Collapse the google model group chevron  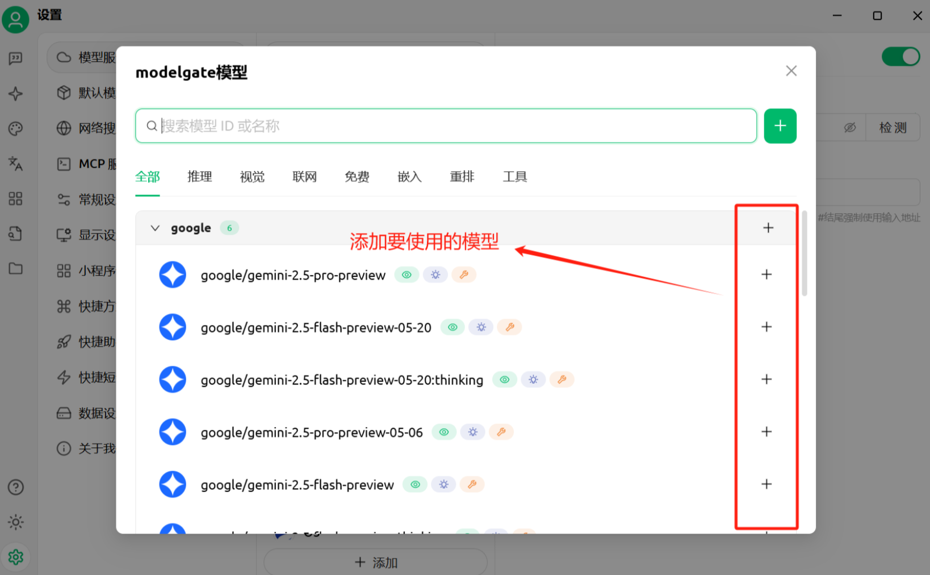(x=155, y=228)
